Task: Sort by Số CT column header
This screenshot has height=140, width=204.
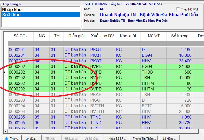Action: (x=21, y=36)
